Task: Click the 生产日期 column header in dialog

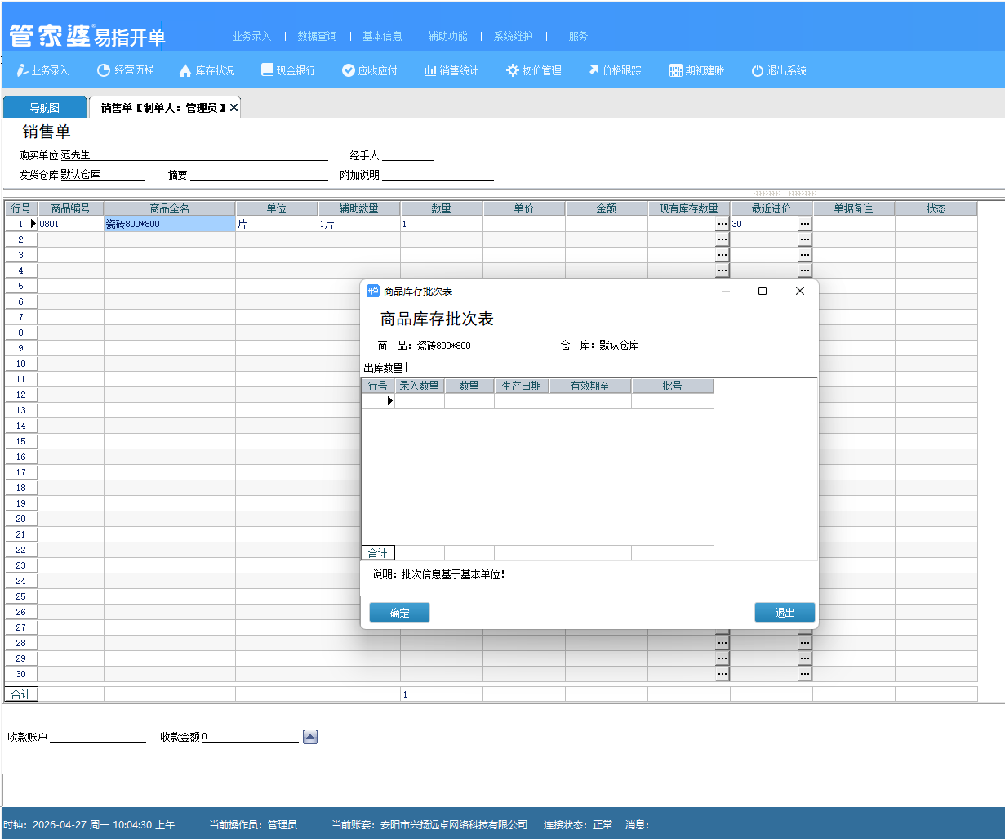Action: coord(522,386)
